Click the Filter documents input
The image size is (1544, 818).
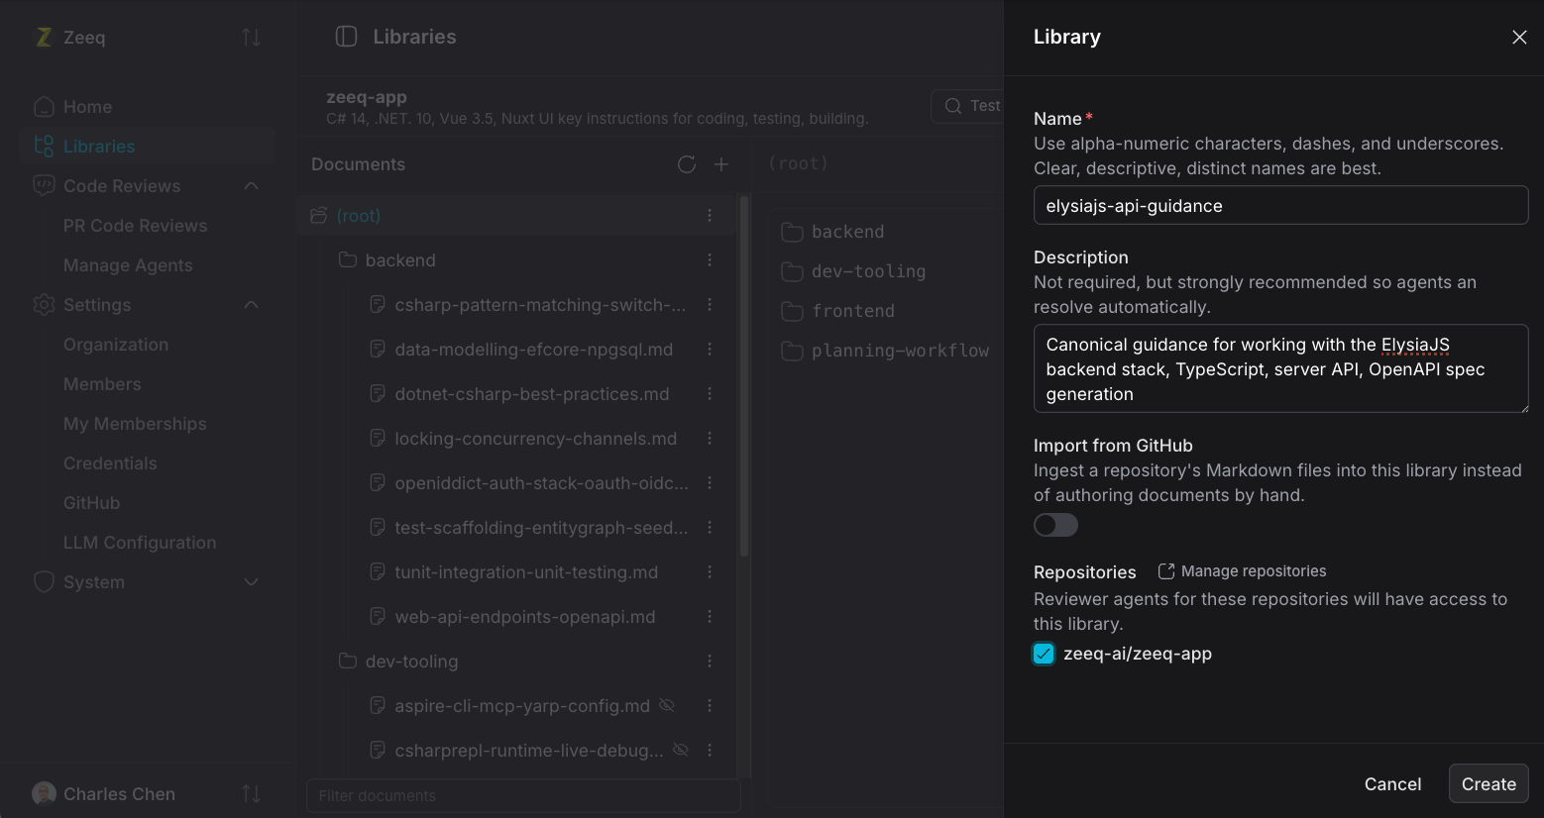click(x=523, y=795)
